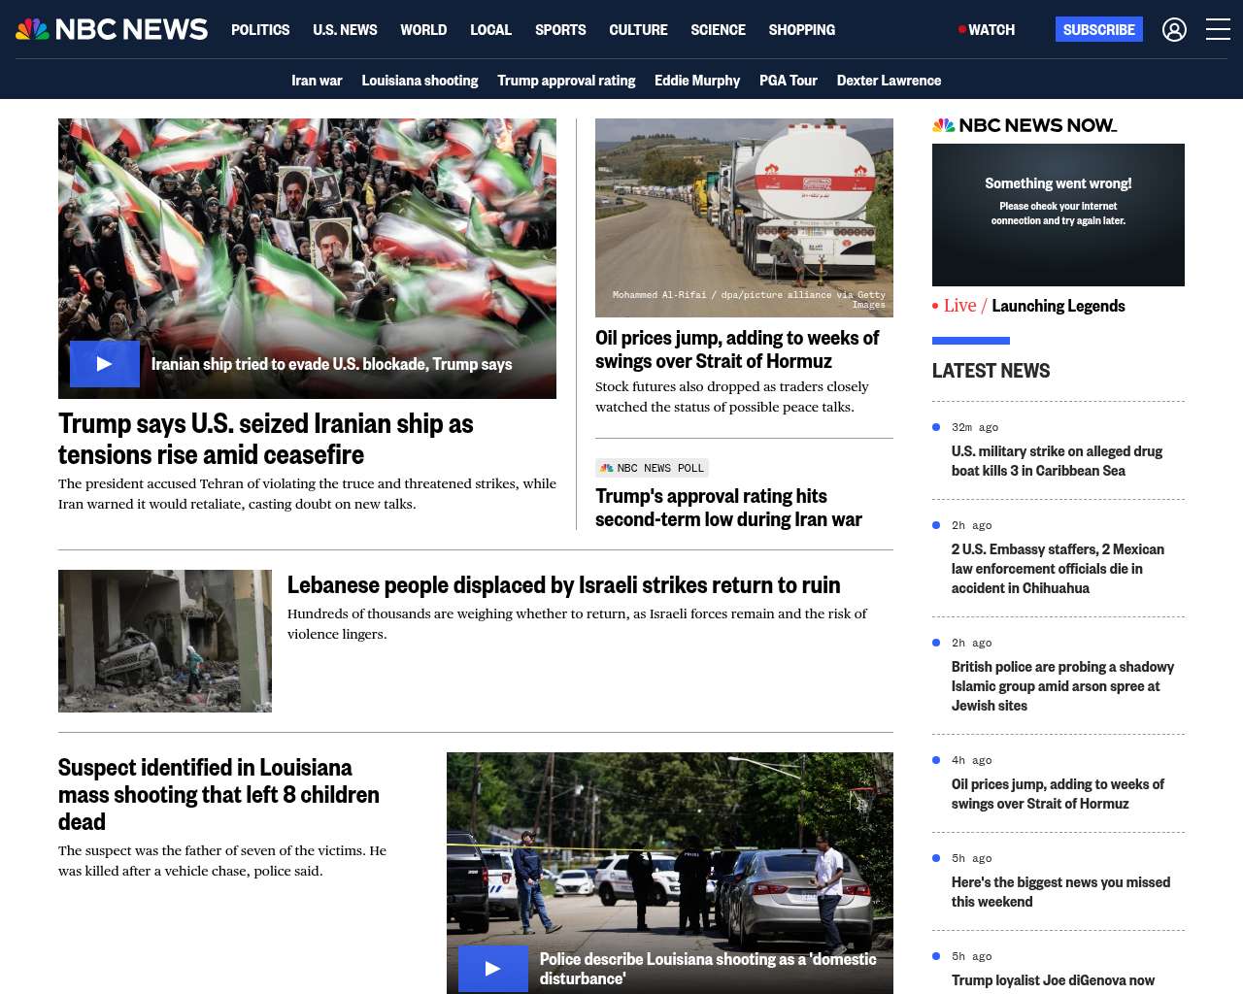Read Trump approval rating second-term low story
This screenshot has height=994, width=1243.
728,508
